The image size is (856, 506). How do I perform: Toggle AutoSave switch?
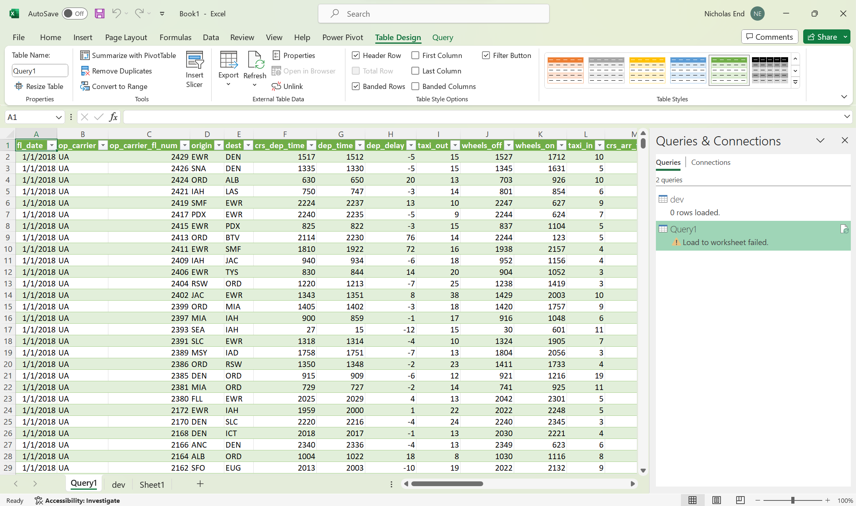(x=75, y=14)
